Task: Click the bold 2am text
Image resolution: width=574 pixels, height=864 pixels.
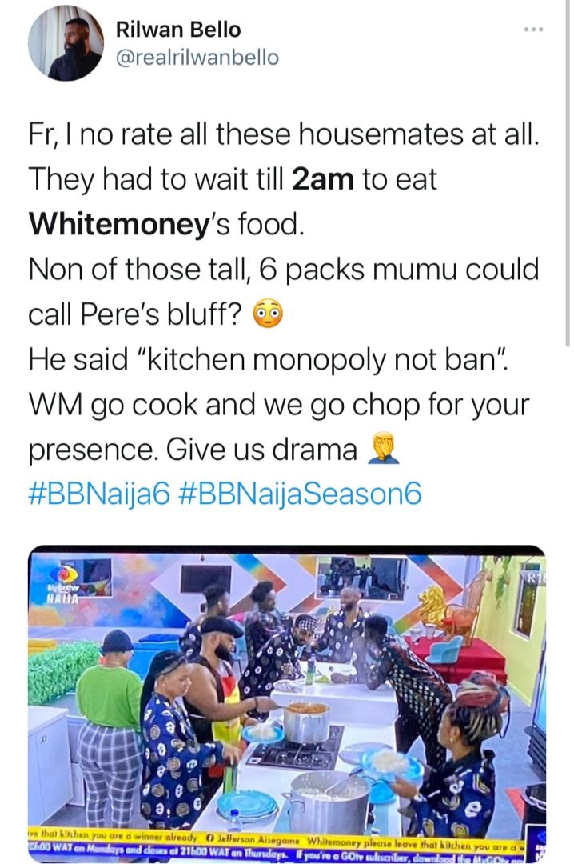Action: 323,180
